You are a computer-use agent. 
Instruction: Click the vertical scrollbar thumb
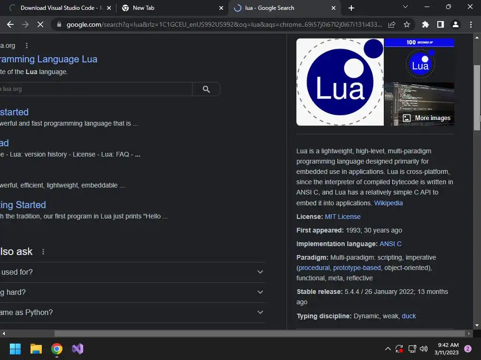coord(477,97)
